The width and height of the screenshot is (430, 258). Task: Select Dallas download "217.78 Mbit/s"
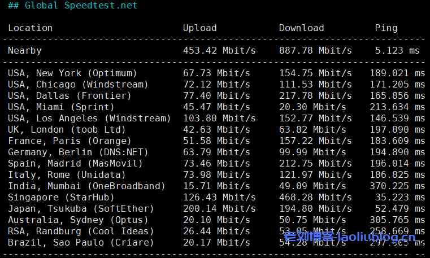(315, 95)
